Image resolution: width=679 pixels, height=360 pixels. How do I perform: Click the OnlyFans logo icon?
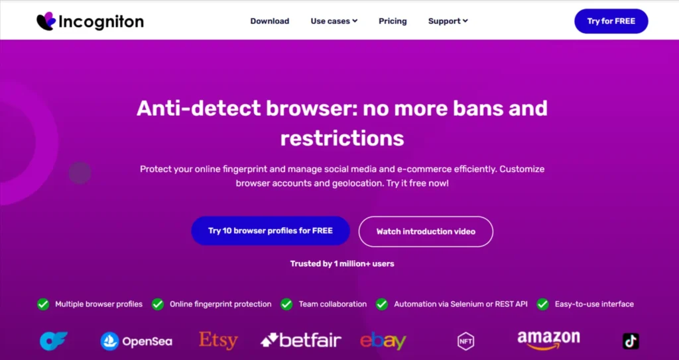54,341
